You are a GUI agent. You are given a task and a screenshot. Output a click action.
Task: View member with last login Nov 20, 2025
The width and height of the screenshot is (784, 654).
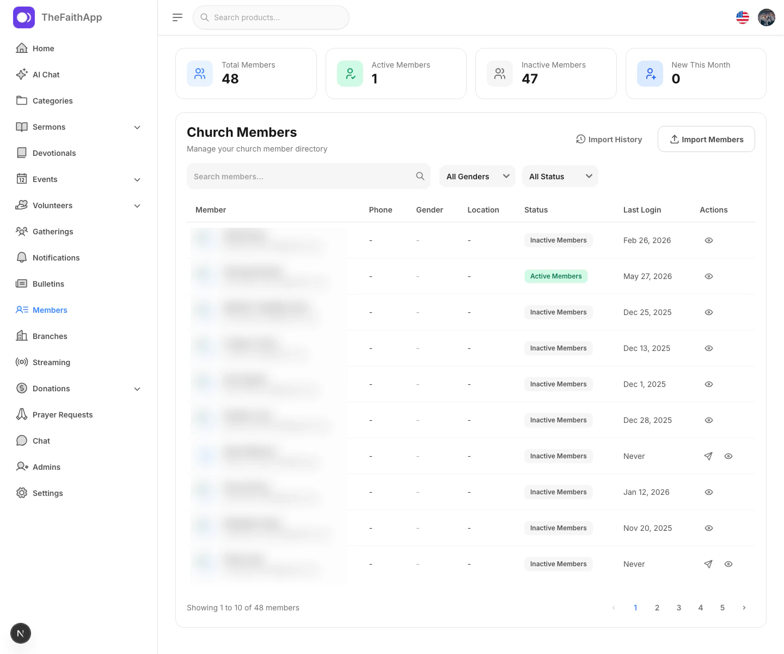(x=709, y=528)
